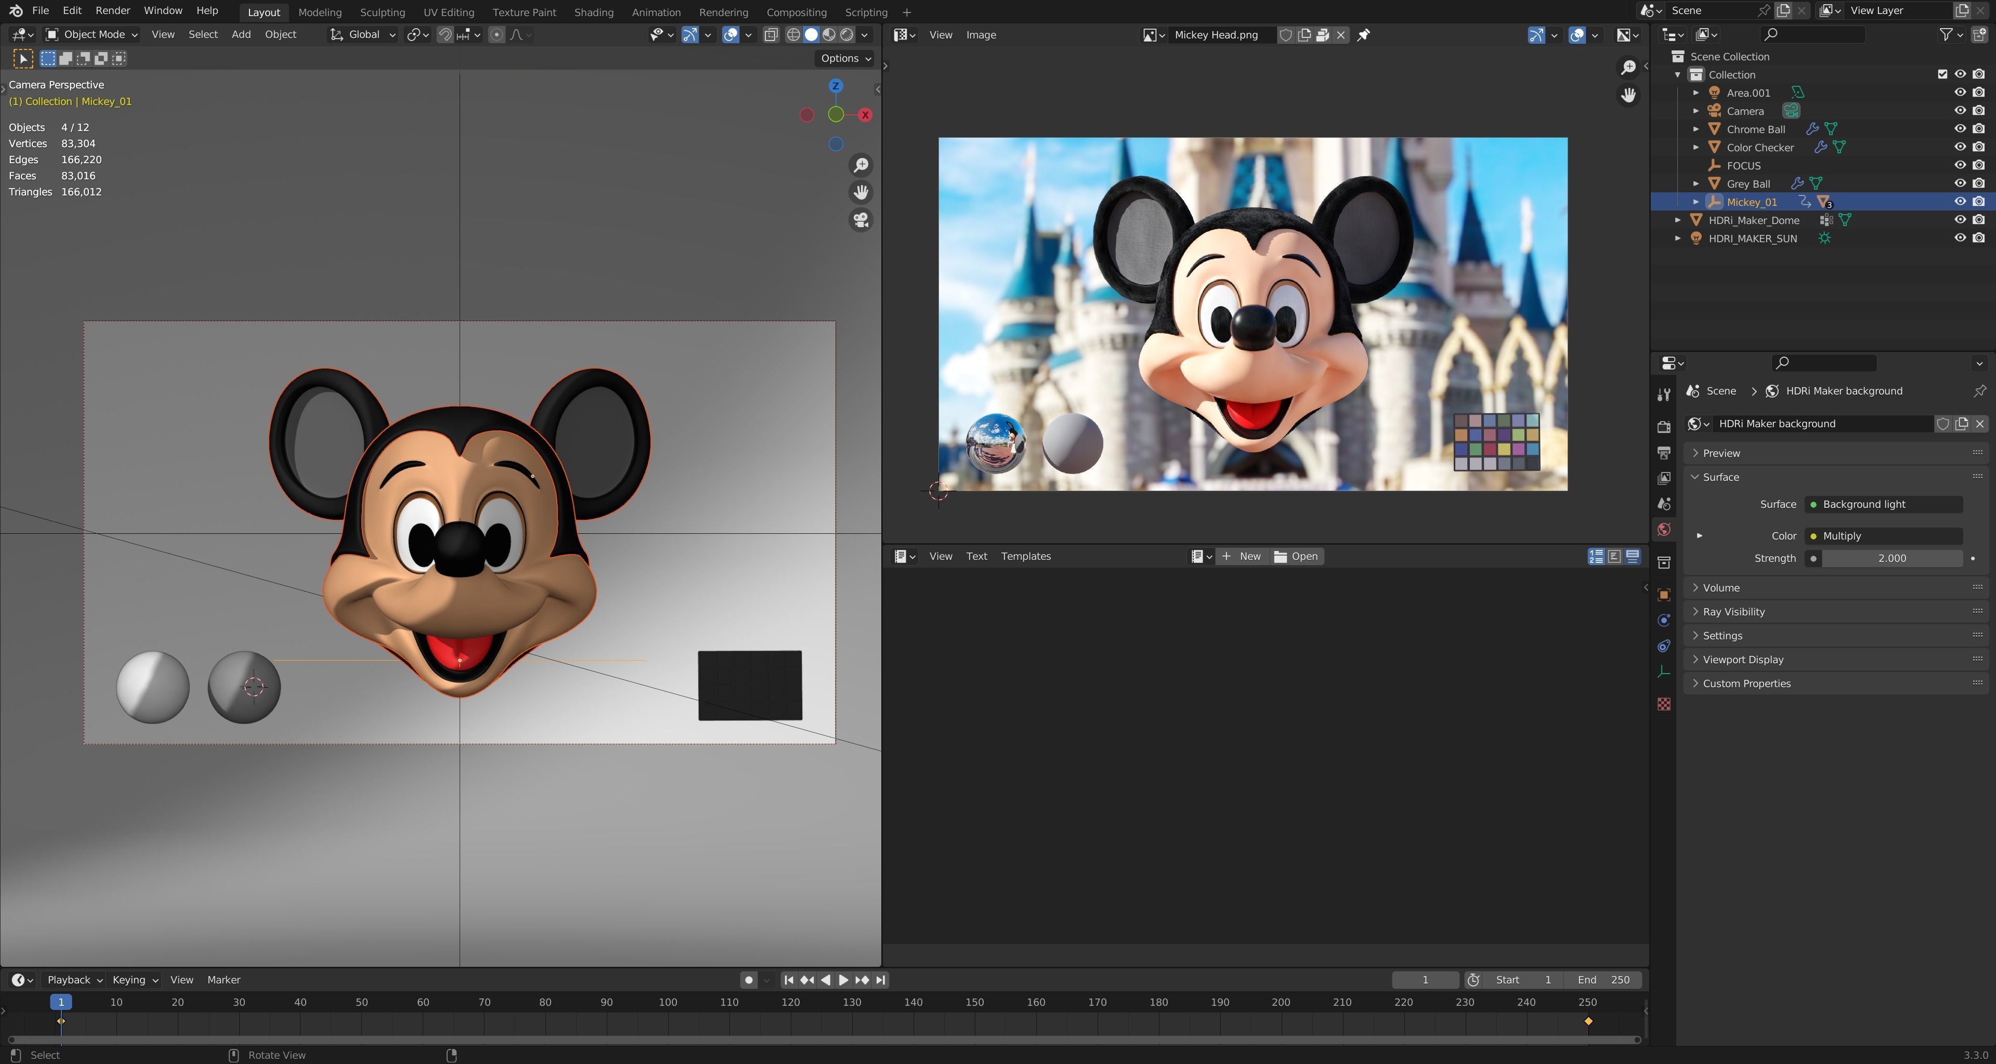Open the File menu
Image resolution: width=1996 pixels, height=1064 pixels.
40,11
